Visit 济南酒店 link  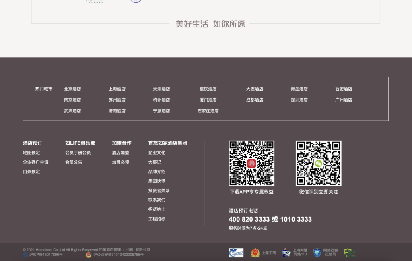point(117,111)
